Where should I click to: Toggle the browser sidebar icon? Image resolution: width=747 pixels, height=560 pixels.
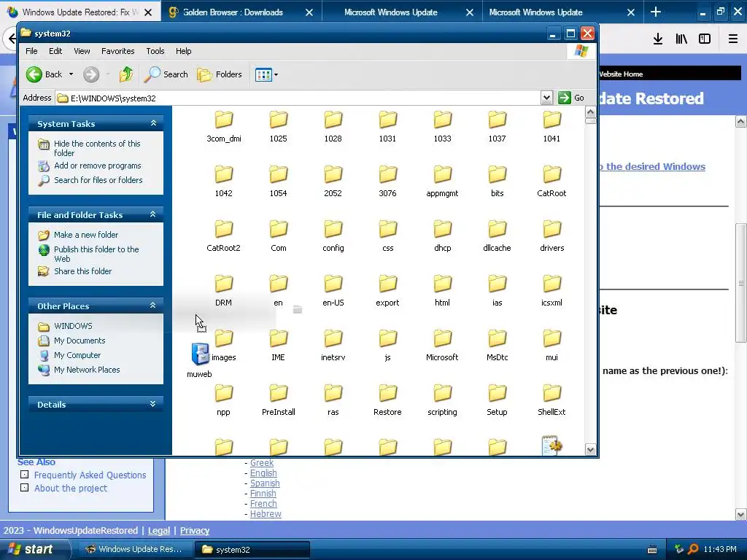(x=705, y=39)
